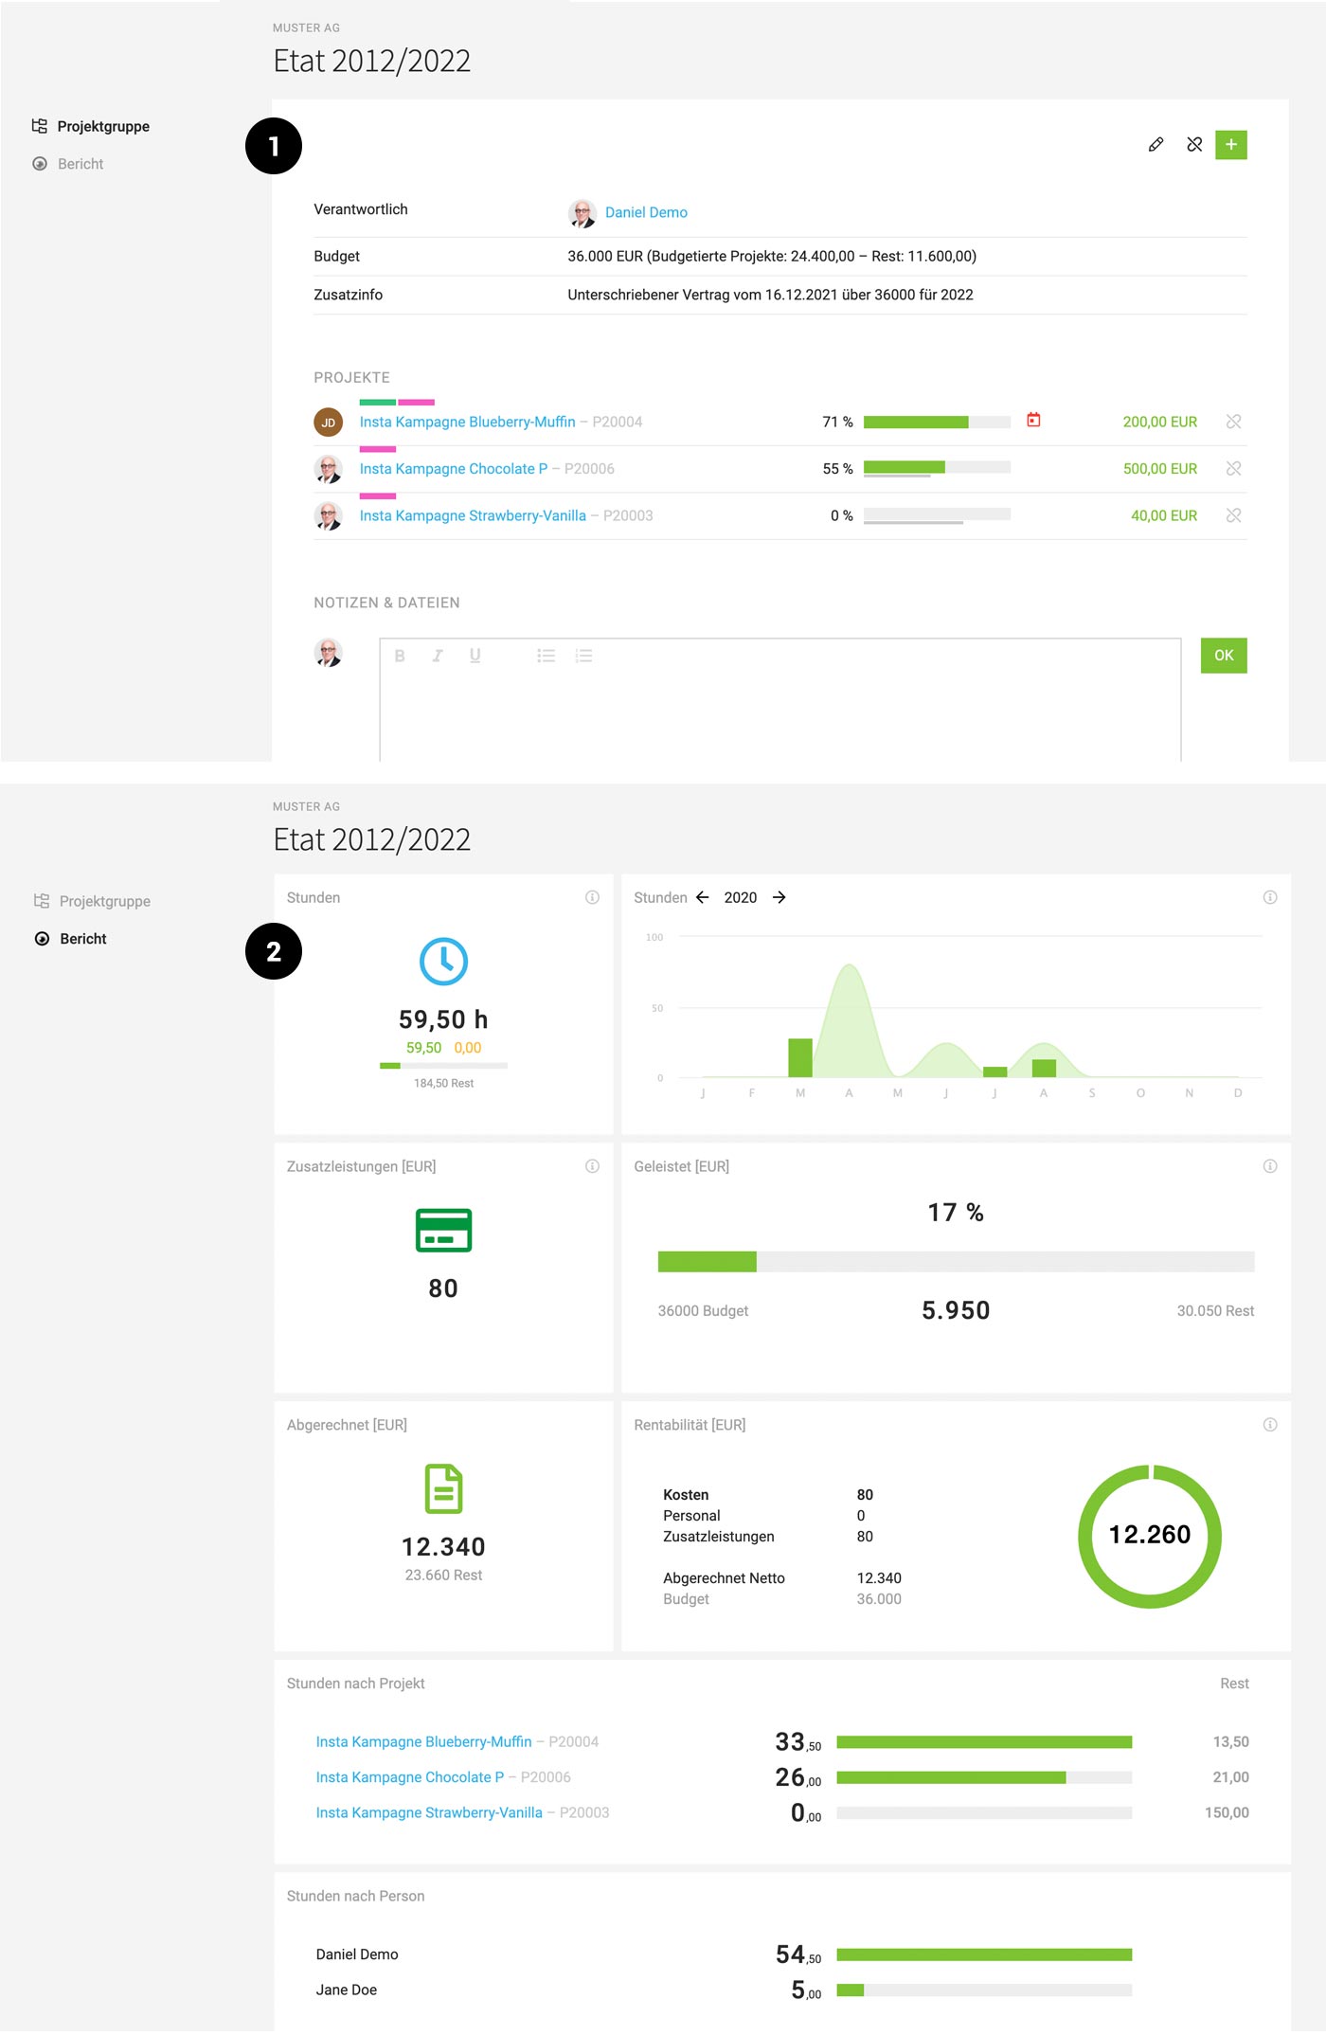Click the pencil edit icon
Viewport: 1326px width, 2035px height.
[1156, 145]
